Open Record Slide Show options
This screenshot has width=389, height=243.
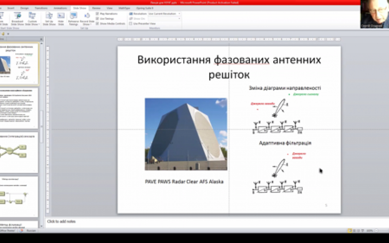87,19
